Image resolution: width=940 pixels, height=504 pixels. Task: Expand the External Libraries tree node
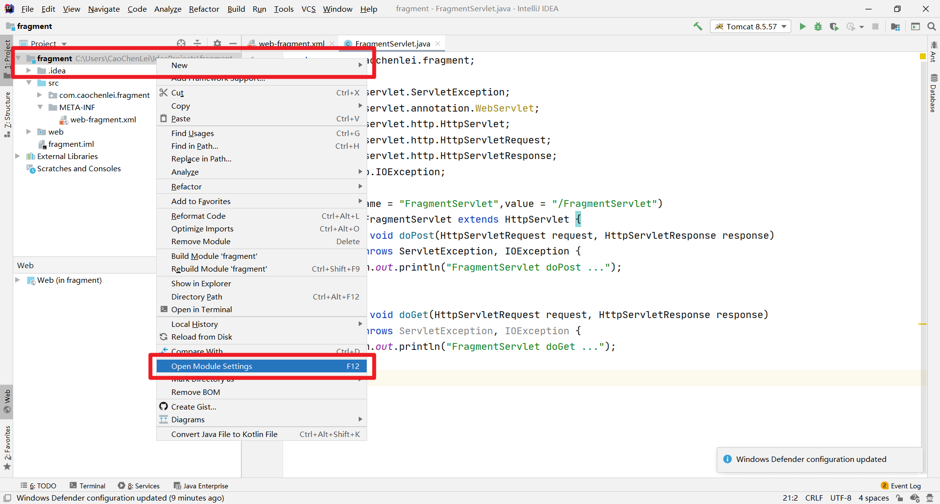(x=18, y=156)
